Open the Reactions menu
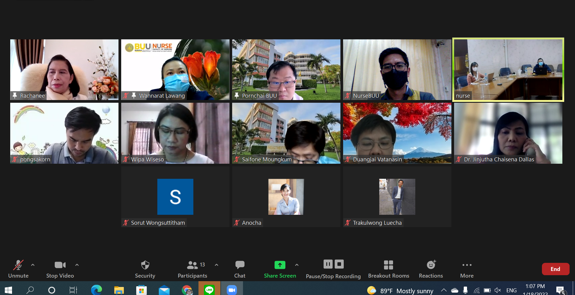 (x=431, y=269)
